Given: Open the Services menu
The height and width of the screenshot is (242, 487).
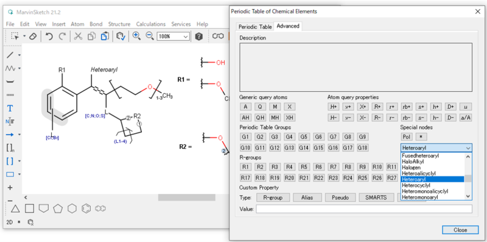Looking at the screenshot, I should (x=181, y=24).
